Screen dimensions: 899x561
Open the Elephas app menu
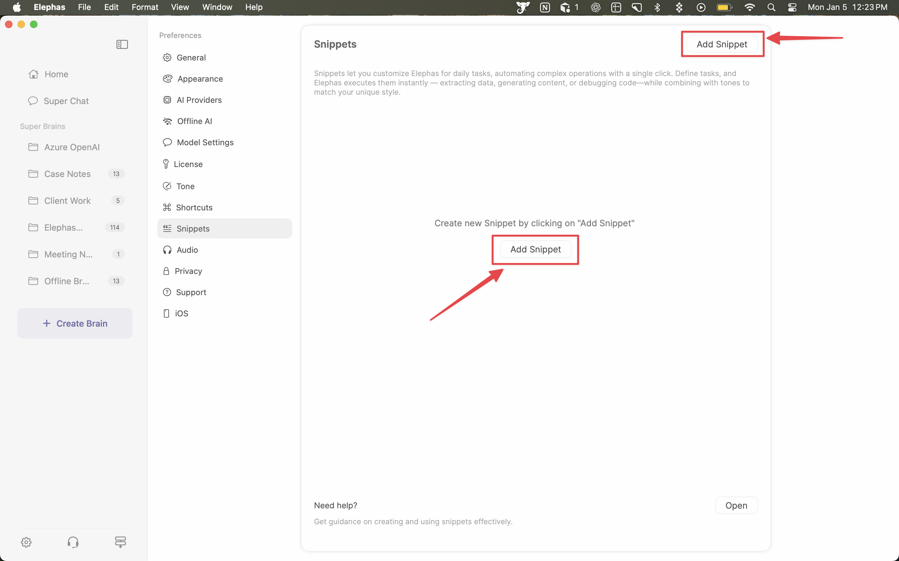tap(49, 7)
